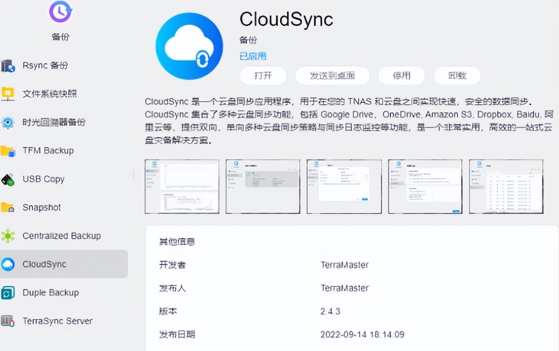This screenshot has height=351, width=559.
Task: Click the TFM Backup folder icon
Action: pos(8,151)
